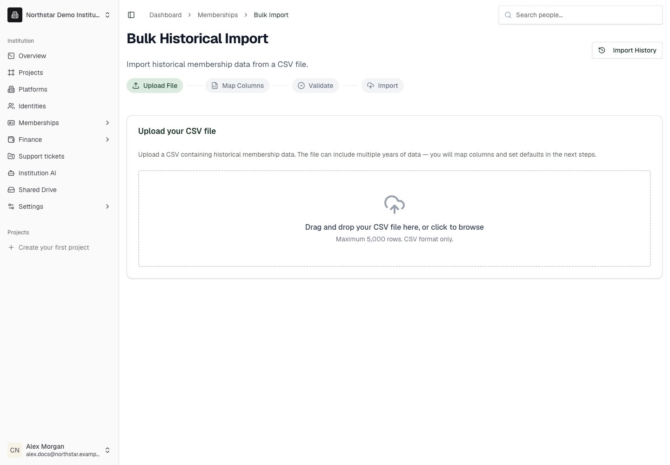Open Identities in the sidebar

pyautogui.click(x=59, y=106)
